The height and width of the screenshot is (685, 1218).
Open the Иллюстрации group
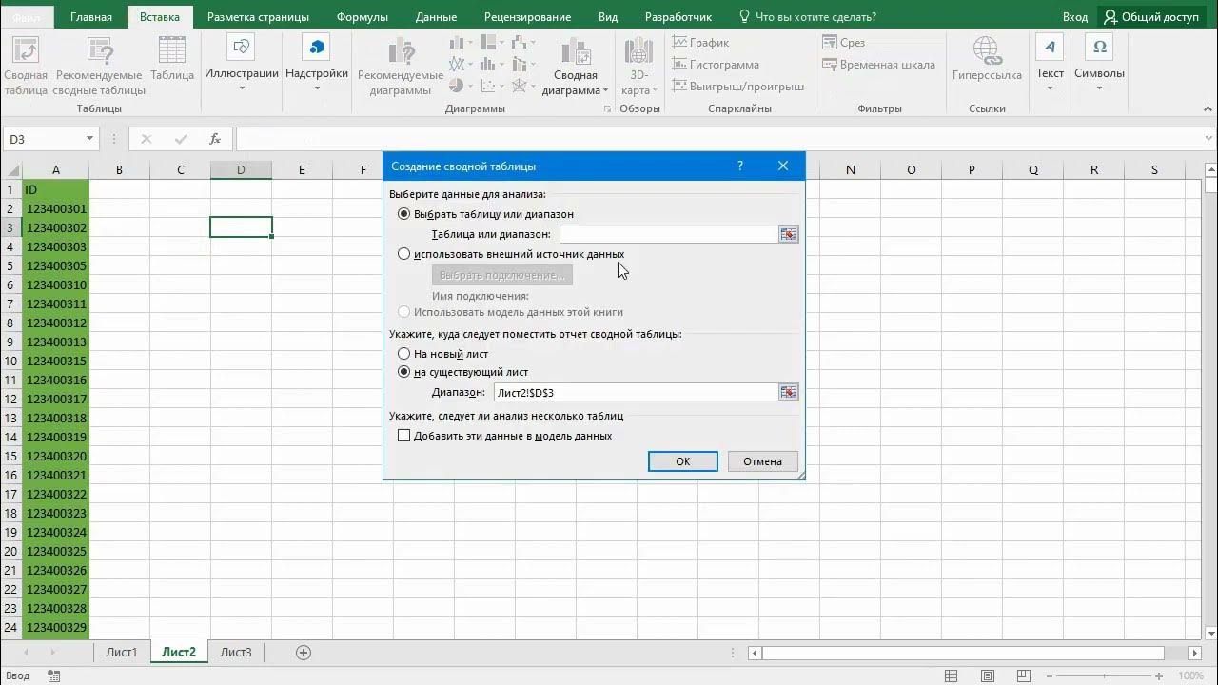(242, 64)
